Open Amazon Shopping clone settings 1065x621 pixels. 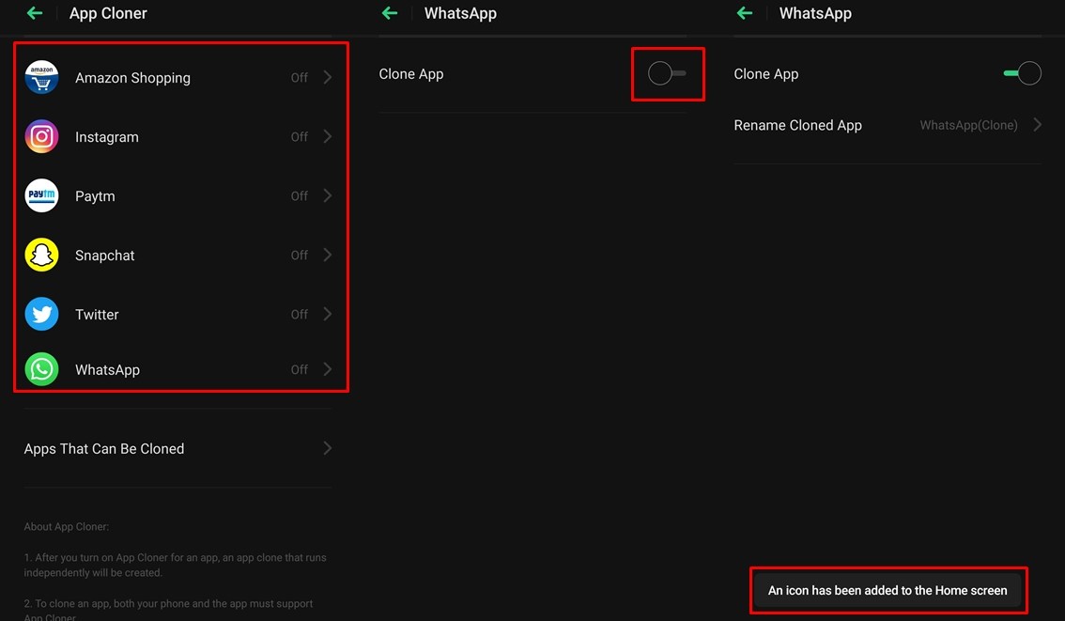[x=177, y=77]
